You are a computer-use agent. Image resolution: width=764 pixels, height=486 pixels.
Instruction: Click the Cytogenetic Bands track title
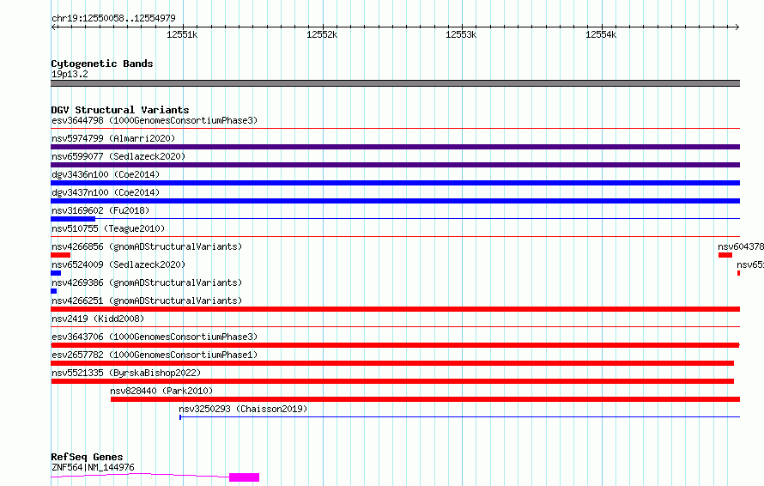(x=102, y=64)
